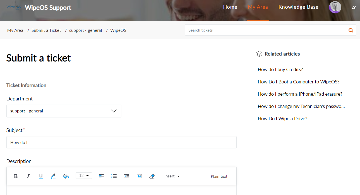Screen dimensions: 360x195
Task: Click WipeOS breadcrumb item
Action: (118, 30)
